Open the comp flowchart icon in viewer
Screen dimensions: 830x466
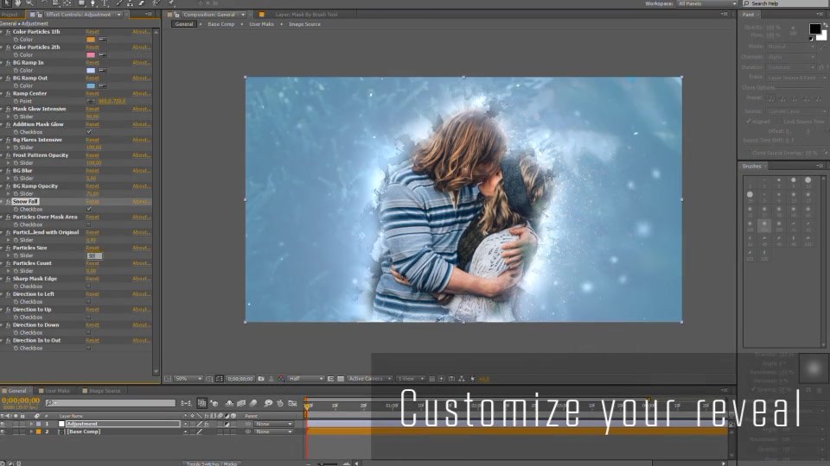pos(462,379)
